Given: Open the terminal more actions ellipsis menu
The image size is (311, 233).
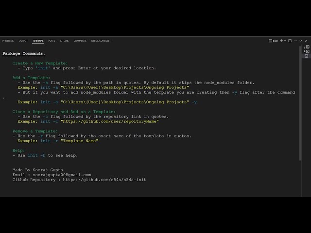Looking at the screenshot, I should click(x=295, y=41).
